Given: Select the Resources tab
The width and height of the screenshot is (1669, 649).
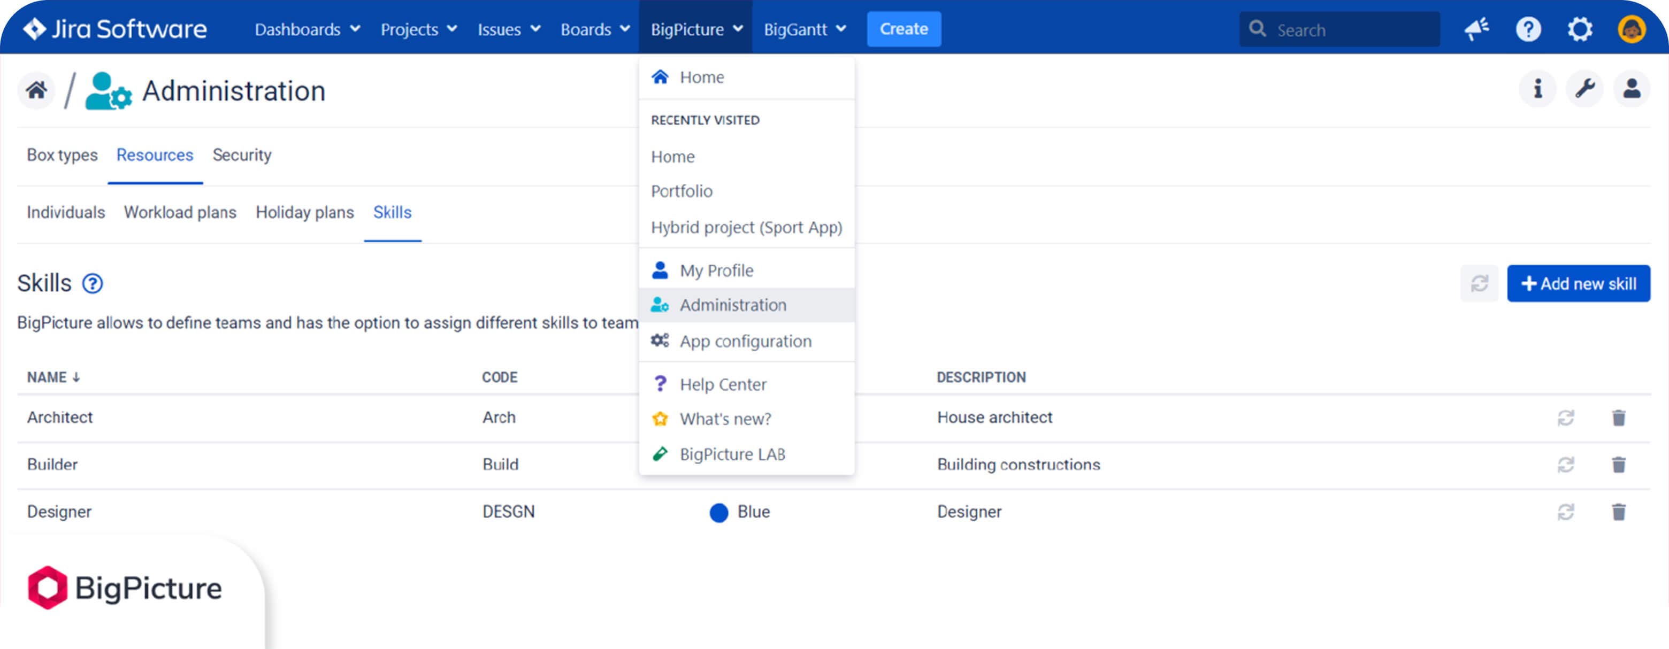Looking at the screenshot, I should click(x=155, y=155).
